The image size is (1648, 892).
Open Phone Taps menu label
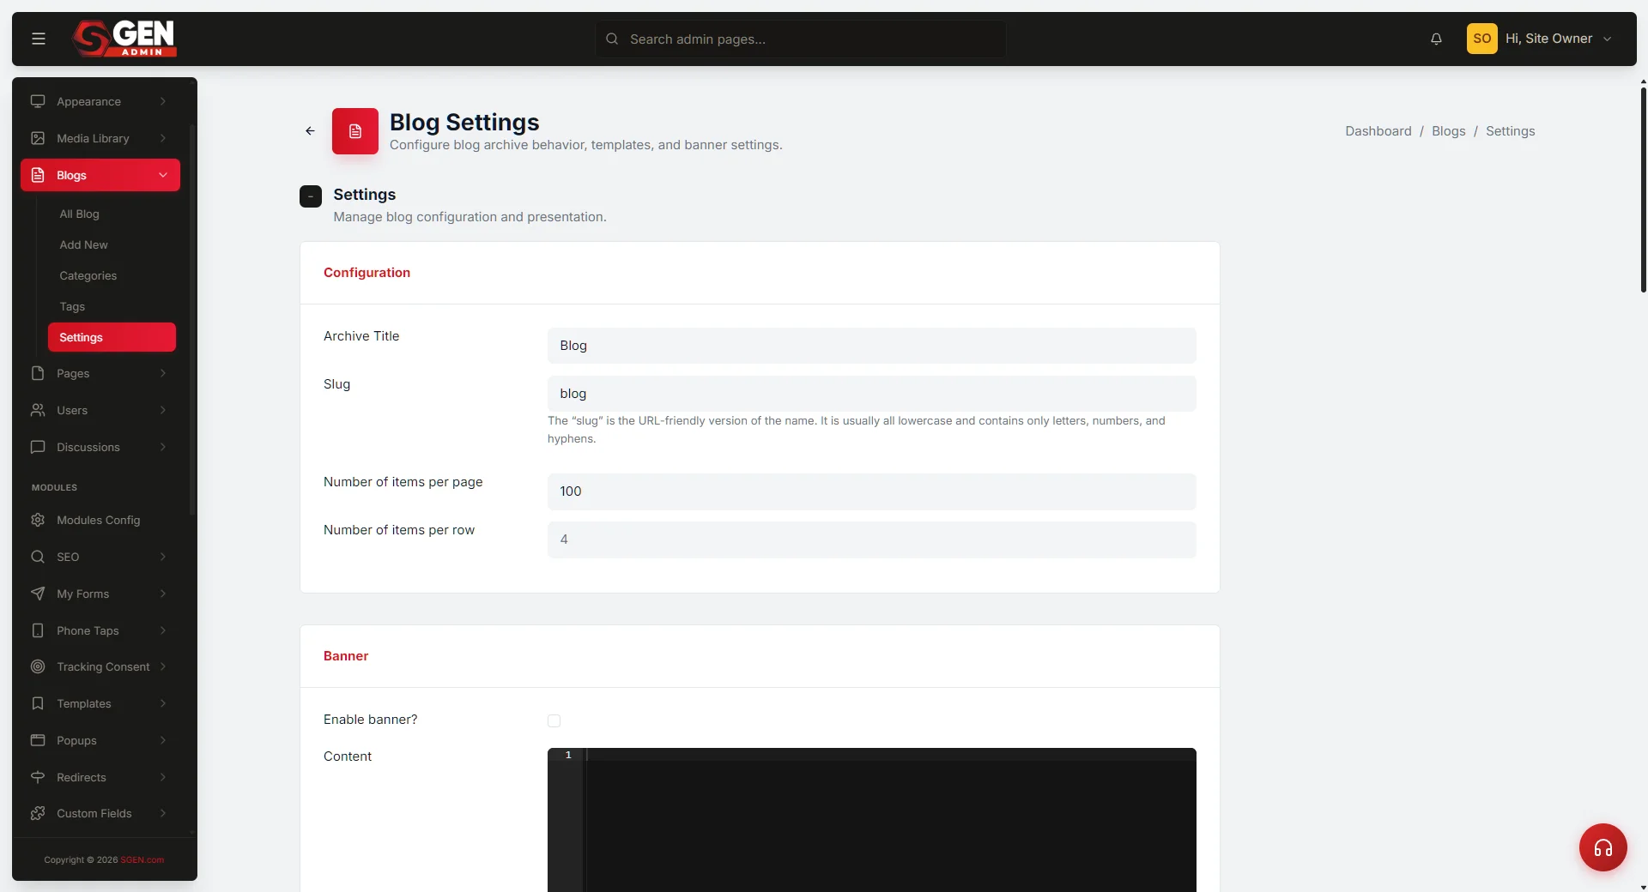[88, 630]
